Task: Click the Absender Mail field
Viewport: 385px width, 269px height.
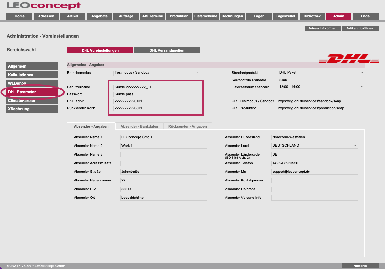Action: (x=315, y=172)
